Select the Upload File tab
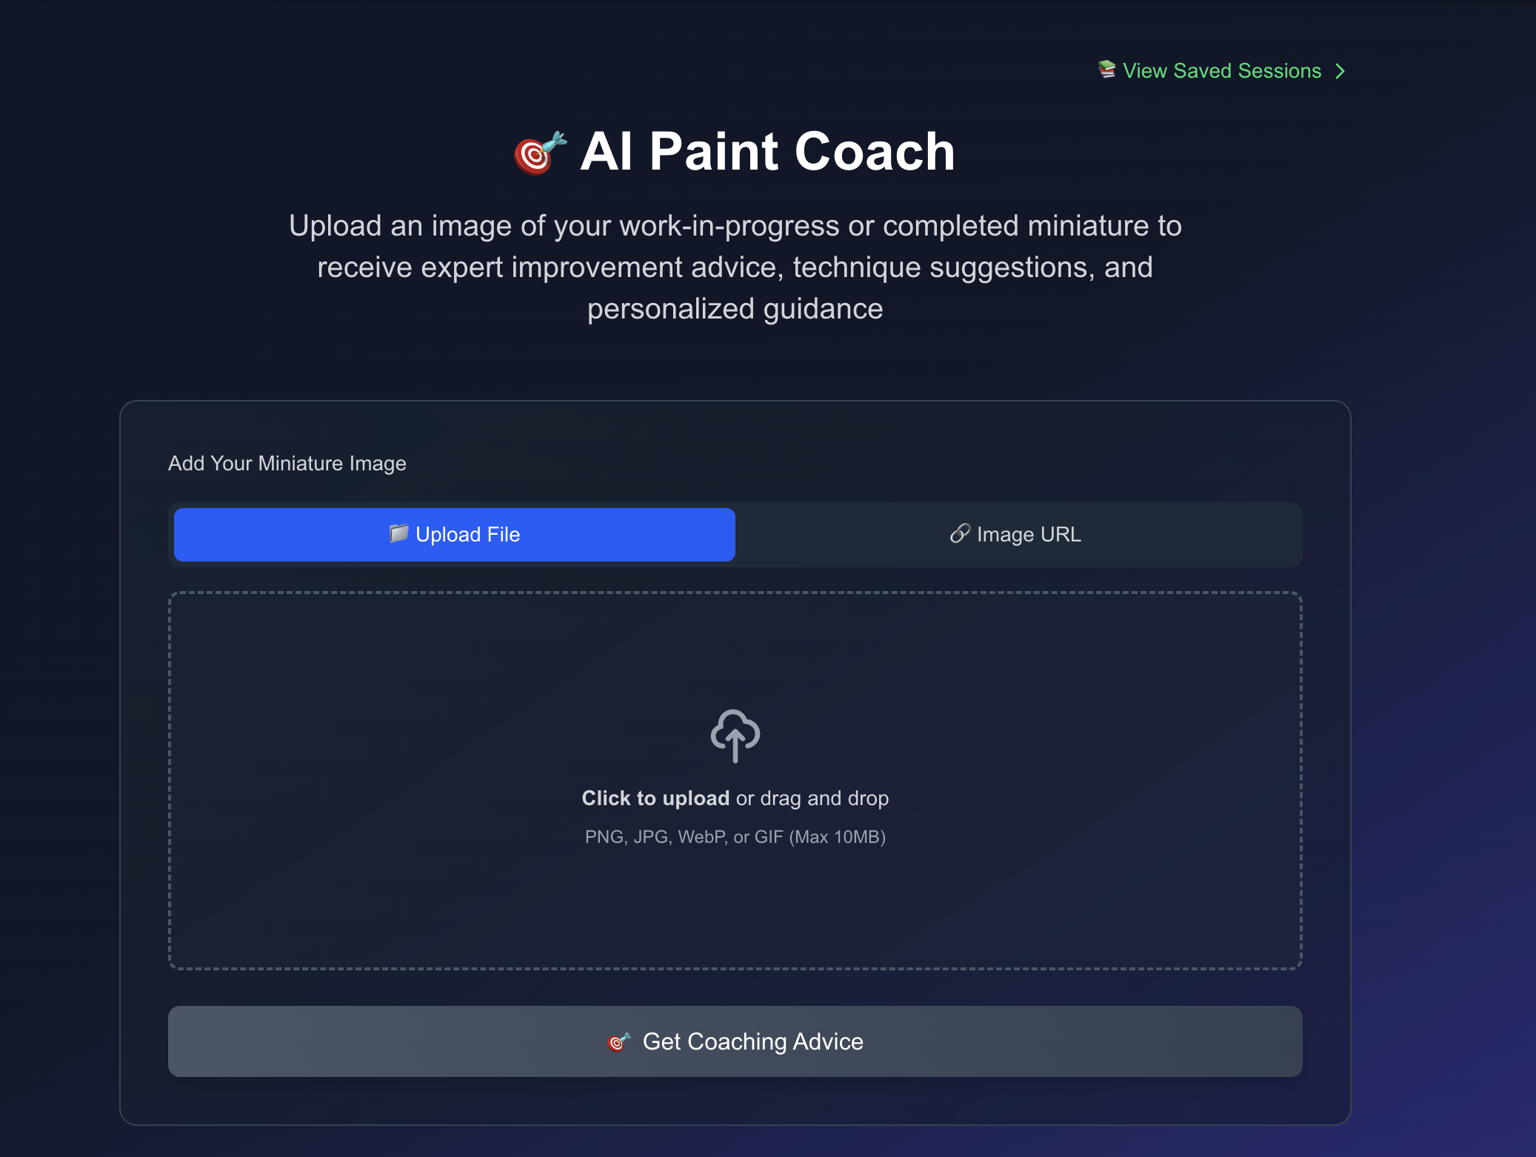1536x1157 pixels. coord(455,535)
